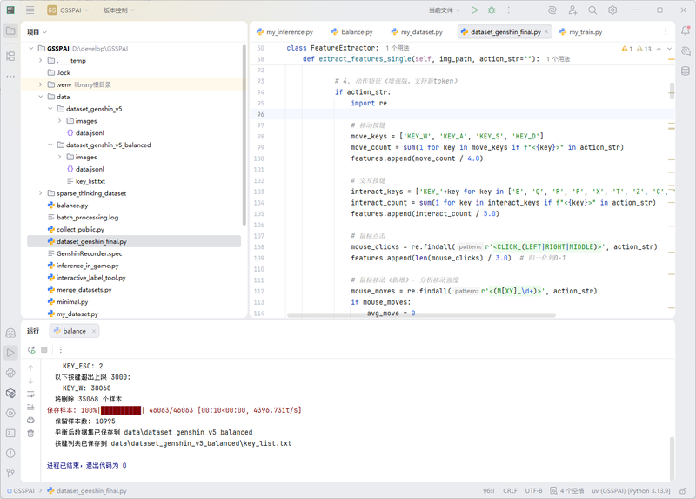This screenshot has width=696, height=499.
Task: Collapse the dataset_genshin_v5_balanced folder
Action: [50, 145]
